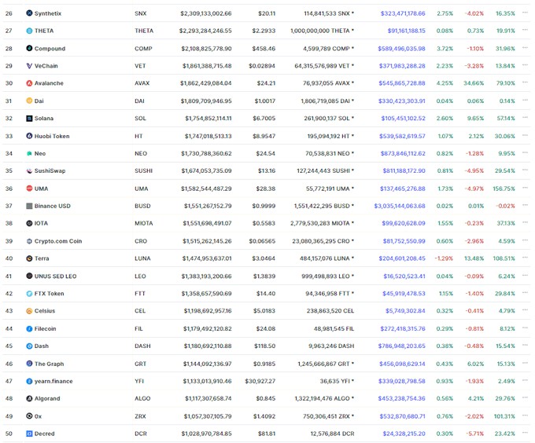Click the Algorand logo icon
The height and width of the screenshot is (443, 535).
[x=29, y=398]
